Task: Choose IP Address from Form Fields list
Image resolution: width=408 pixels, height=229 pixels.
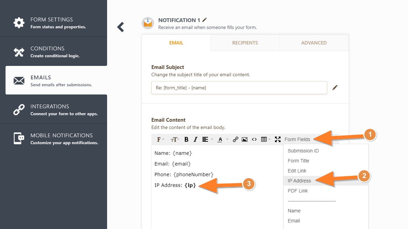Action: (x=326, y=181)
